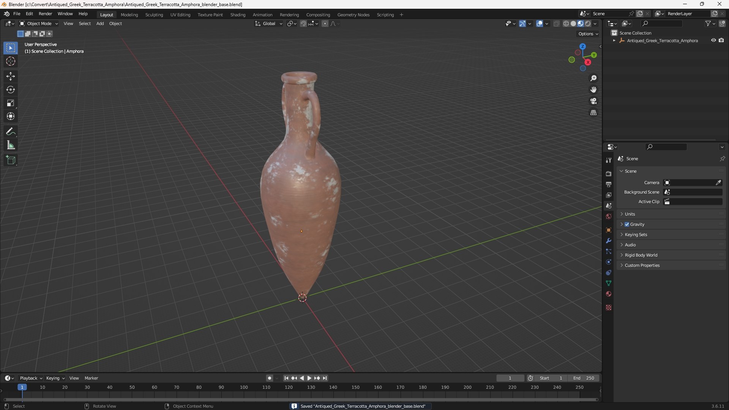Click the pan hand icon in viewport

click(x=593, y=90)
